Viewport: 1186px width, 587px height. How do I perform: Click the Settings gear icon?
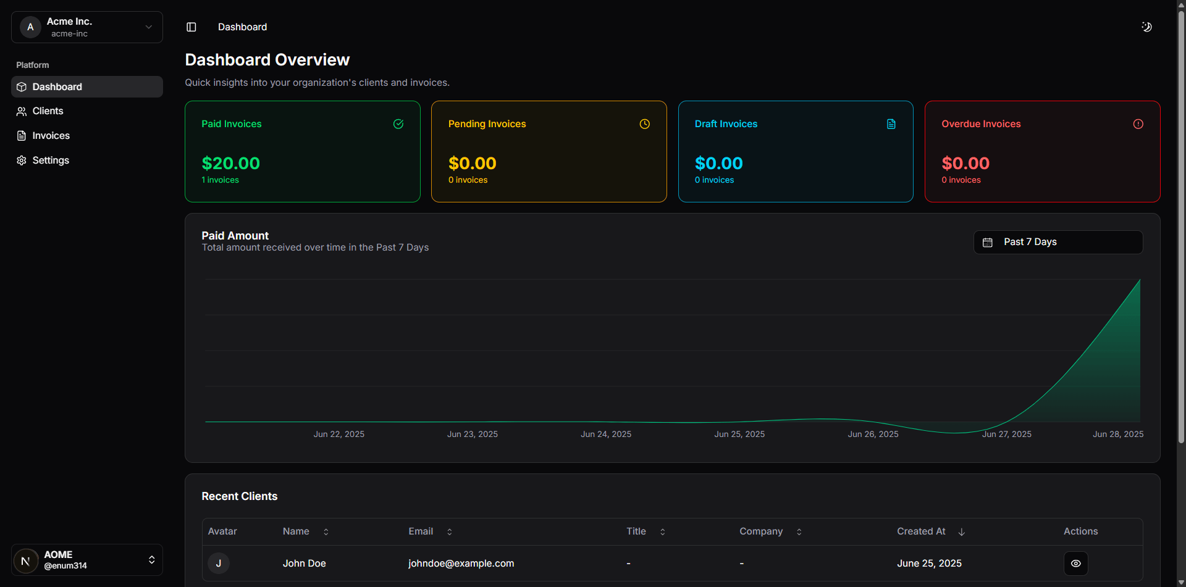pyautogui.click(x=22, y=160)
